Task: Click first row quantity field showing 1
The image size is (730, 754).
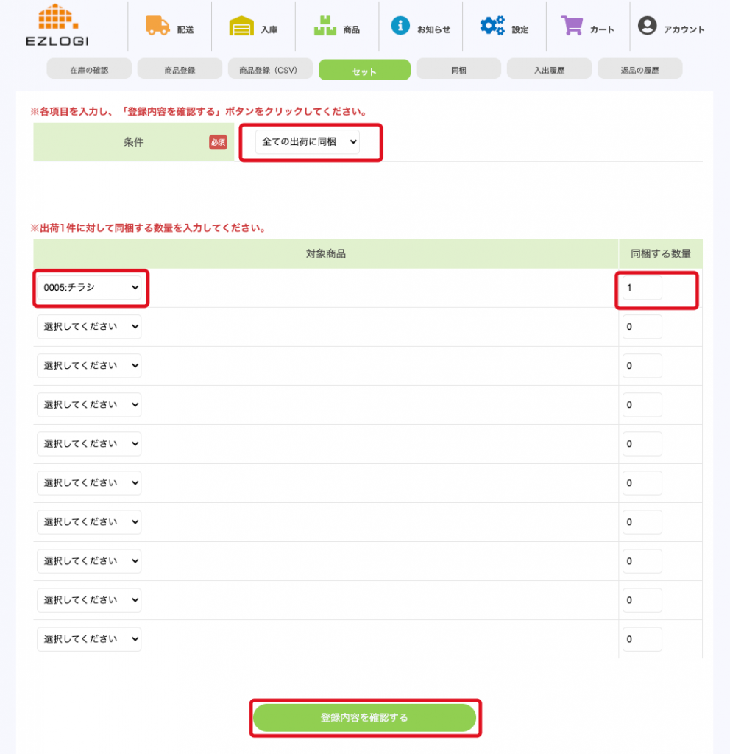Action: [642, 288]
